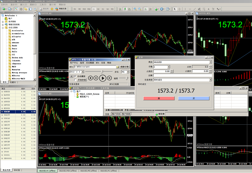Click the skip-to-previous playback button

[x=96, y=78]
